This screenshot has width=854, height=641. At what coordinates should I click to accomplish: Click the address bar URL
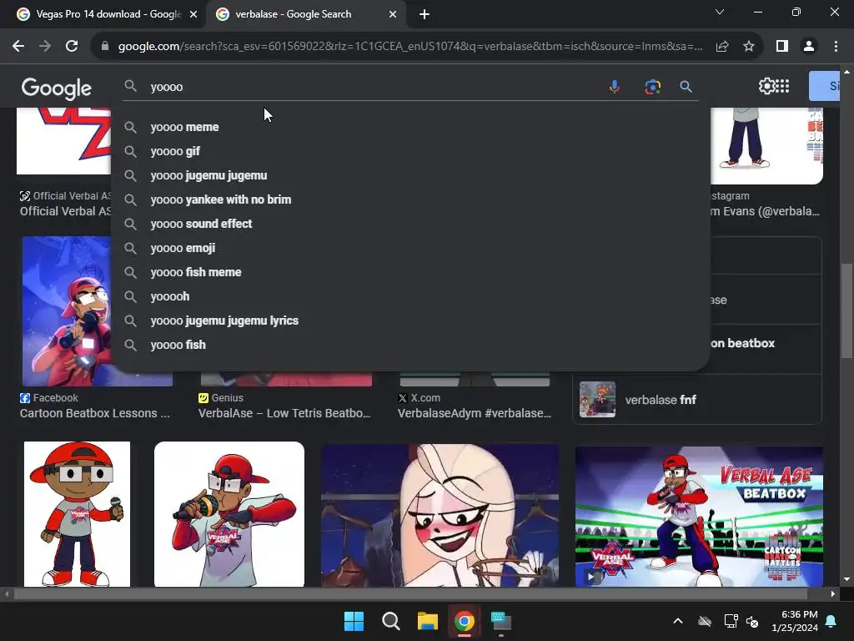click(409, 47)
